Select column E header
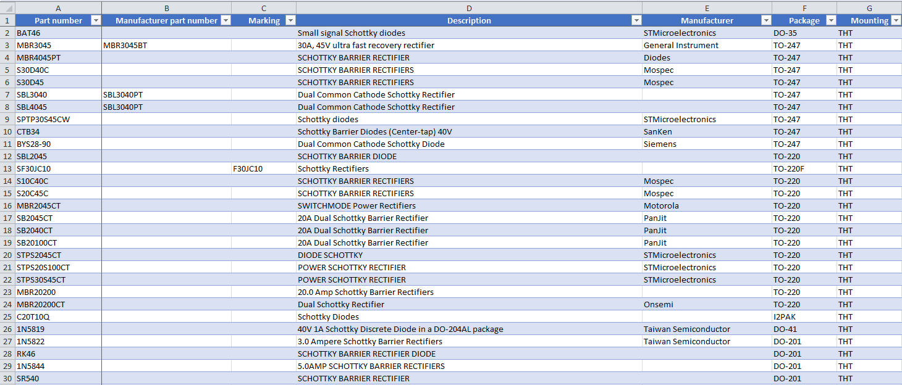The width and height of the screenshot is (902, 385). coord(707,8)
